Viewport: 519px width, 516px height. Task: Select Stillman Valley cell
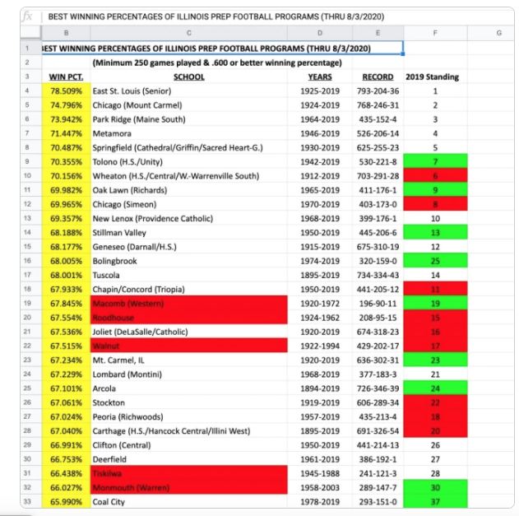[188, 233]
